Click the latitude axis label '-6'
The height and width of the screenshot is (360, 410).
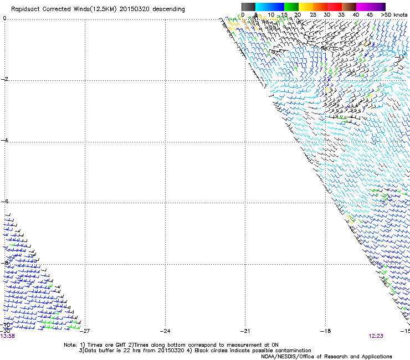(4, 201)
